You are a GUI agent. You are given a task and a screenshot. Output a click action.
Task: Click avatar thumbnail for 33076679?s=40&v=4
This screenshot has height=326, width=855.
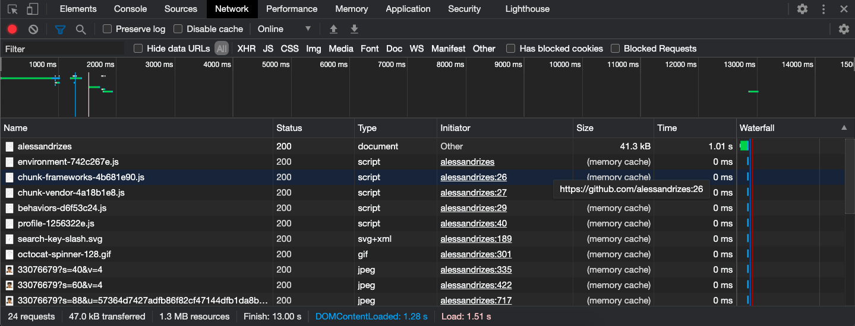click(10, 270)
